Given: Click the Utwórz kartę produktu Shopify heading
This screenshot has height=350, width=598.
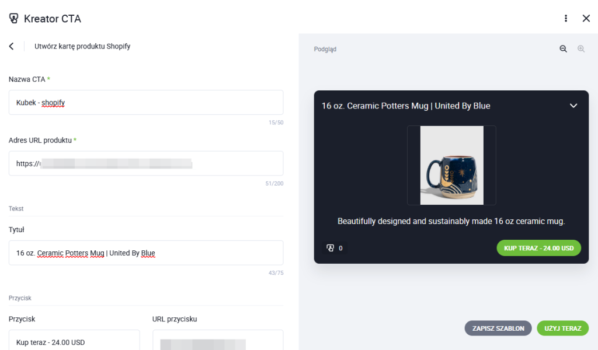Looking at the screenshot, I should (x=82, y=46).
